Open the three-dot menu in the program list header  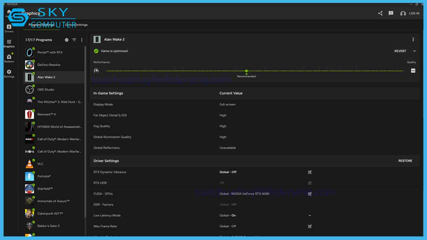click(82, 40)
